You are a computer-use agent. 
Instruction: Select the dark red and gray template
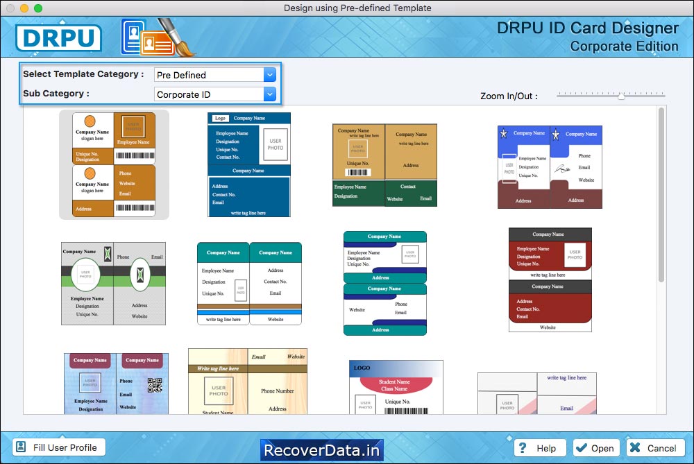550,280
